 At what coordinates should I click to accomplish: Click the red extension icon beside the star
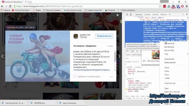pyautogui.click(x=164, y=6)
